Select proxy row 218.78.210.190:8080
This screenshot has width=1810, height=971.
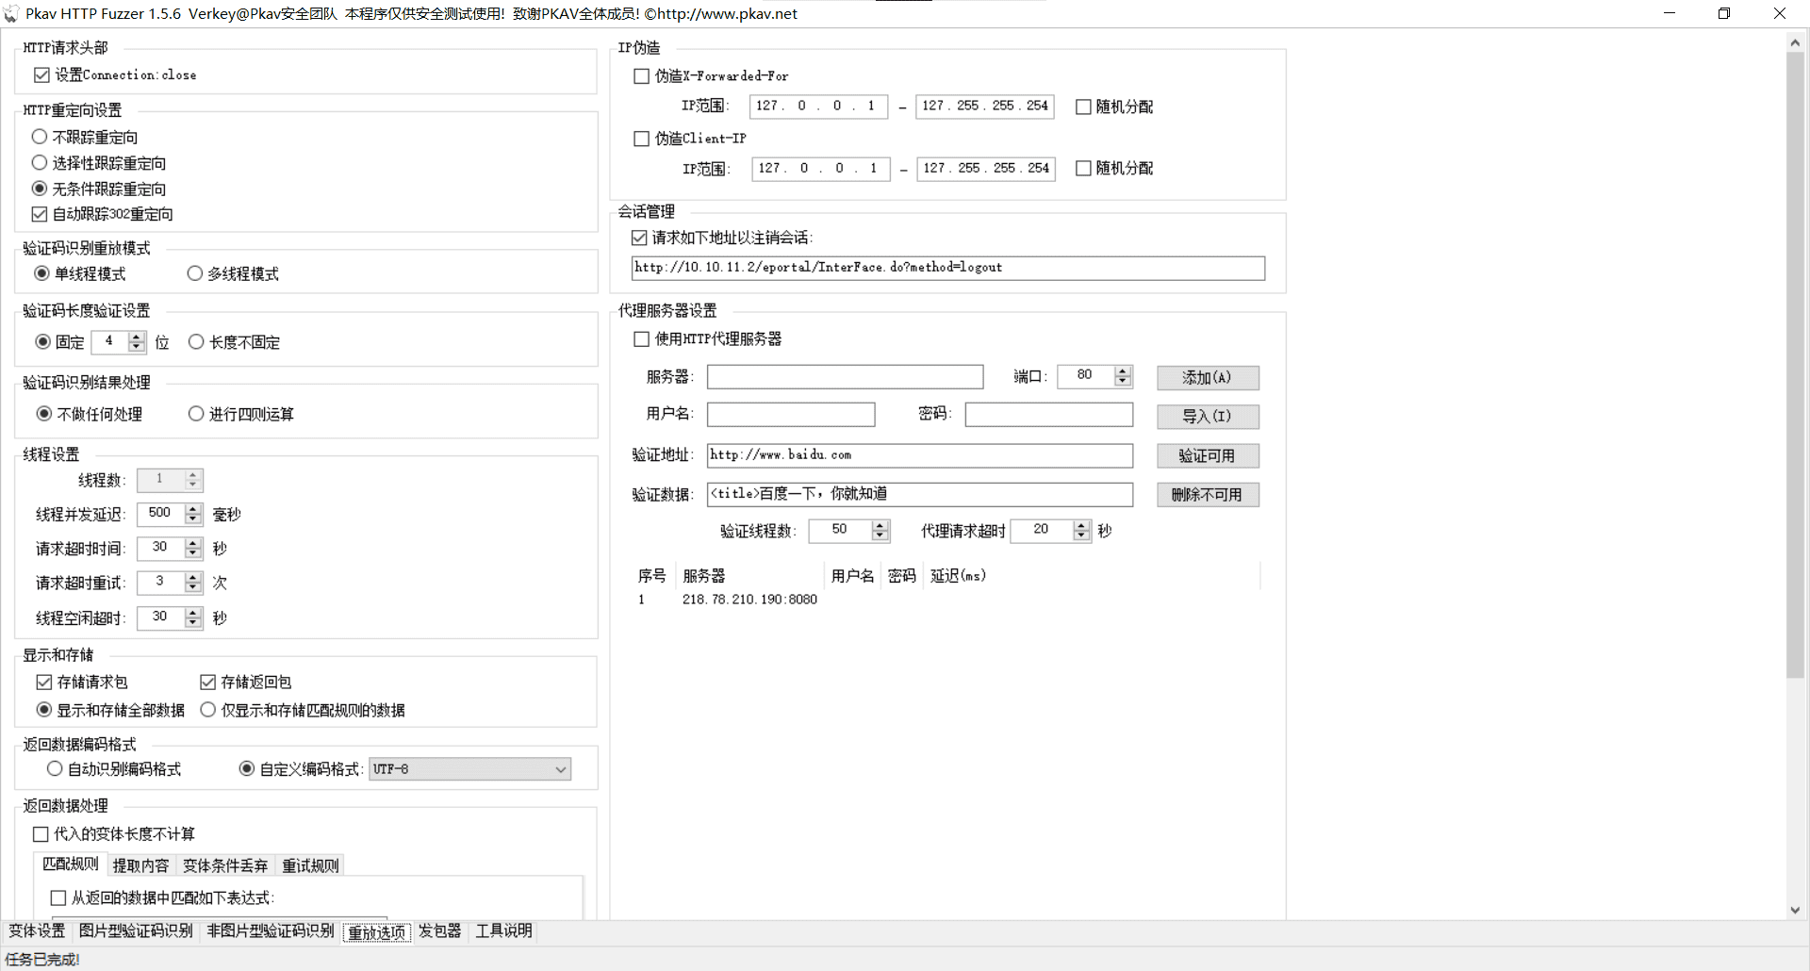pos(749,600)
